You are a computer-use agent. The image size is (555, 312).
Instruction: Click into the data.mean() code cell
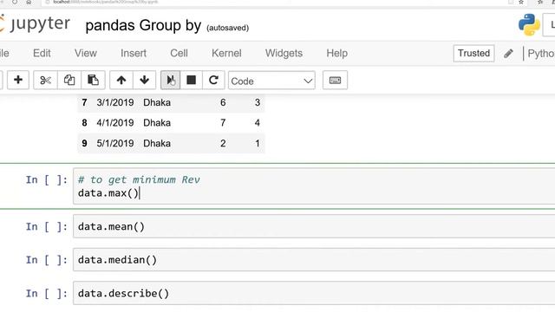314,226
